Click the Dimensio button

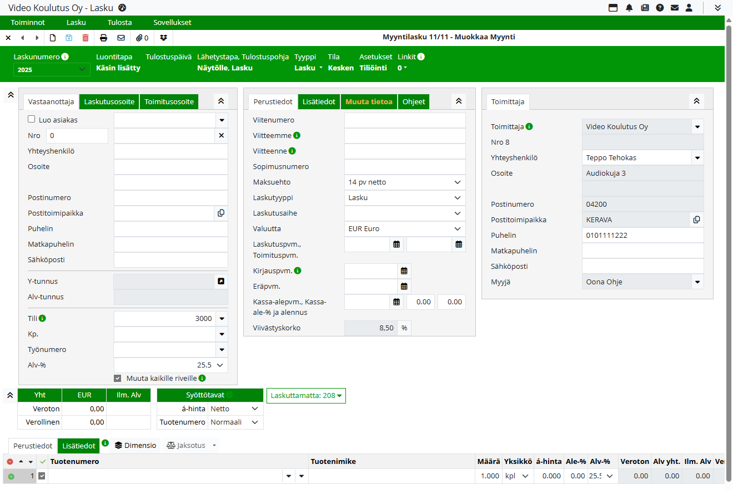pyautogui.click(x=135, y=445)
